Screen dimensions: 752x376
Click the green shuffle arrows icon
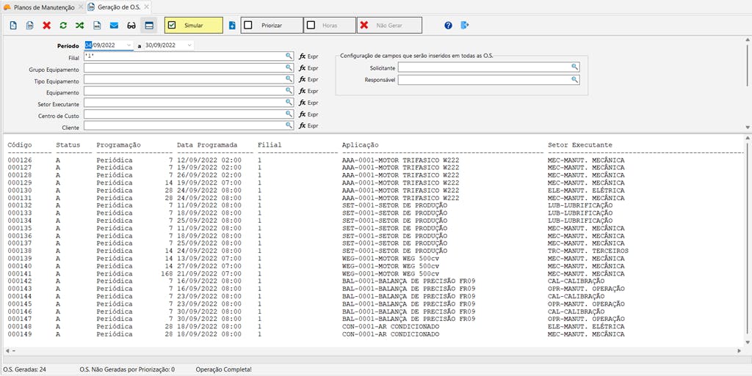pos(79,26)
